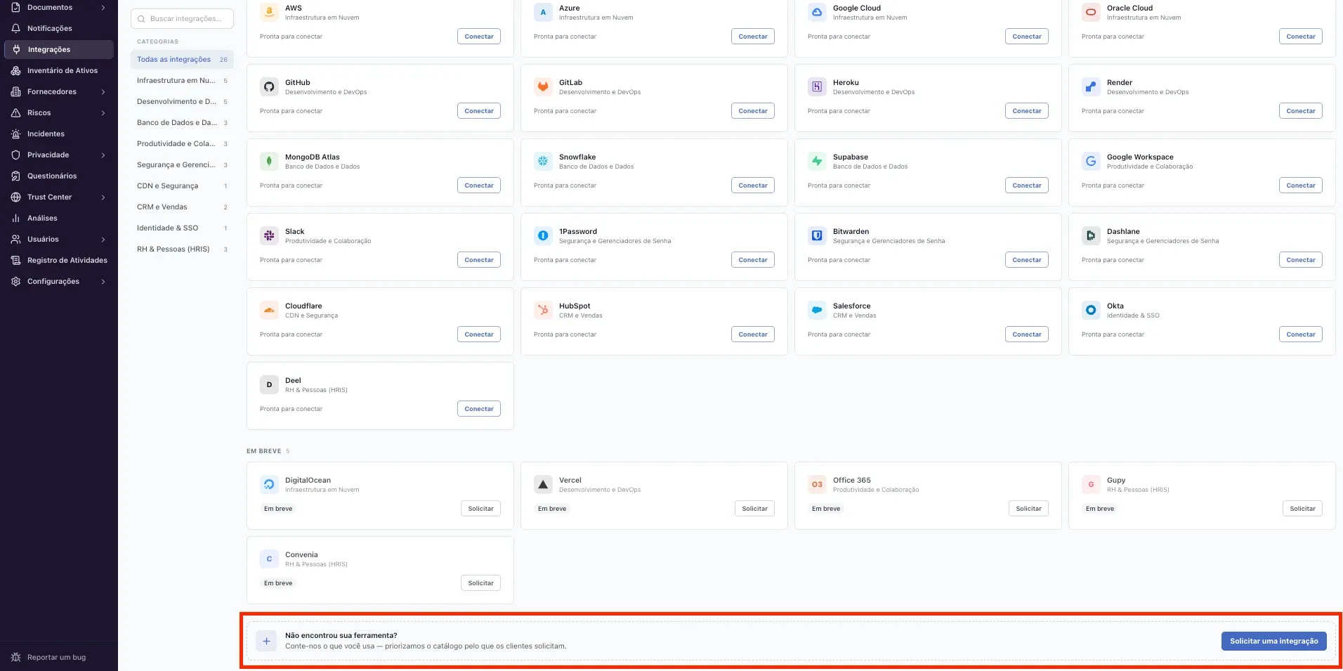Filter by Infraestrutura em Nuvem category

[x=182, y=81]
